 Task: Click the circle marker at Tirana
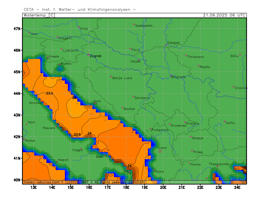click(160, 151)
